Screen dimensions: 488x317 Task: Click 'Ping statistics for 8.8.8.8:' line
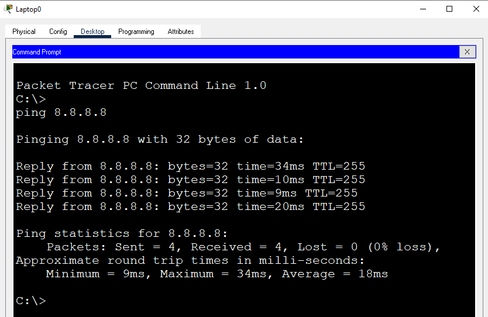click(122, 233)
